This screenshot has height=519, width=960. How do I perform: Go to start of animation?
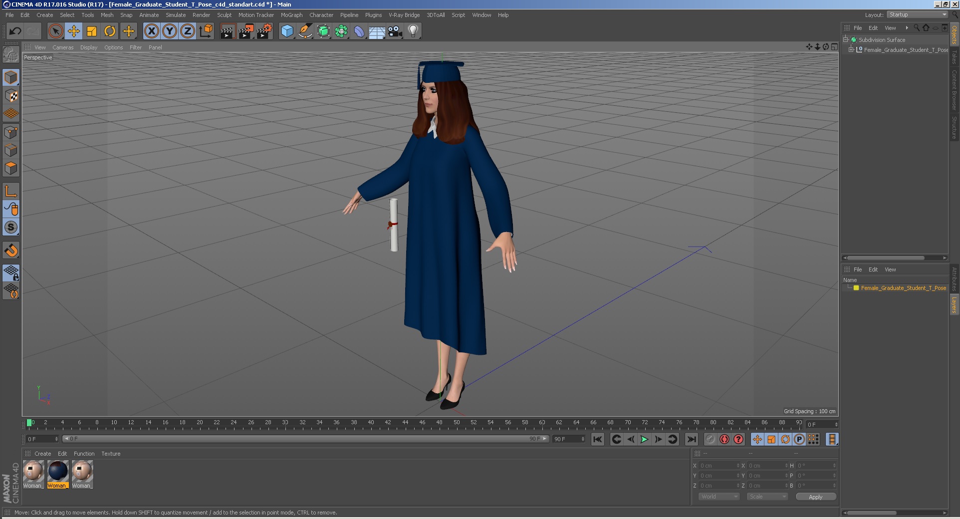(x=598, y=439)
